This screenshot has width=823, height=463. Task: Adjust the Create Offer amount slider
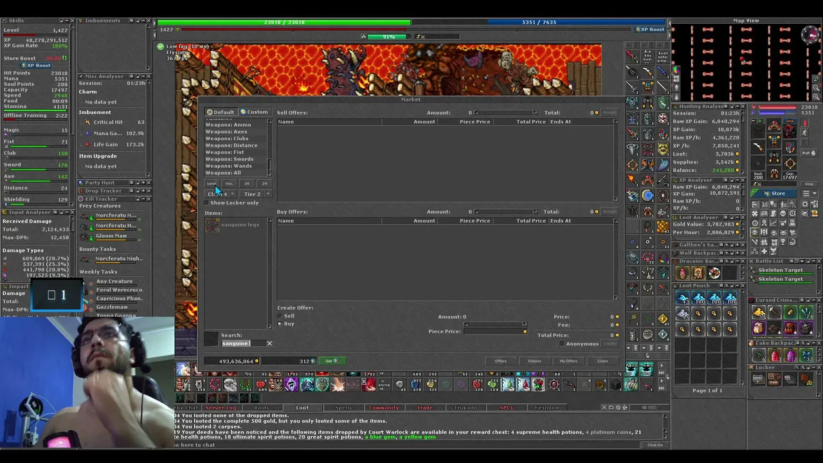tap(495, 324)
